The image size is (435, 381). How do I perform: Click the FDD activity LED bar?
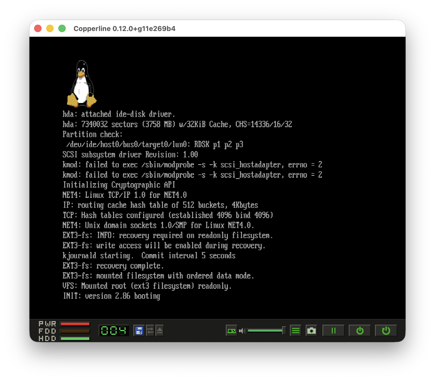pyautogui.click(x=75, y=331)
